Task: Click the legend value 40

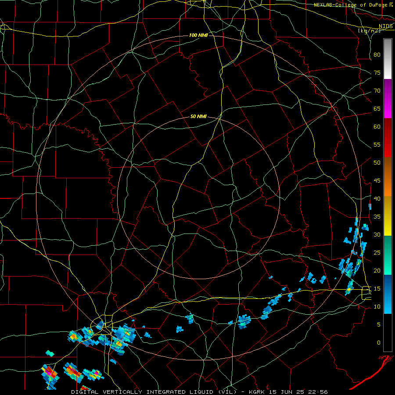Action: (377, 198)
